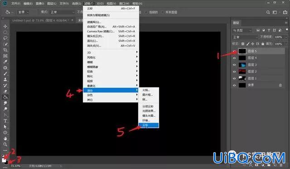This screenshot has width=290, height=169.
Task: Expand the 不透明度 100% dropdown arrow
Action: coord(286,37)
